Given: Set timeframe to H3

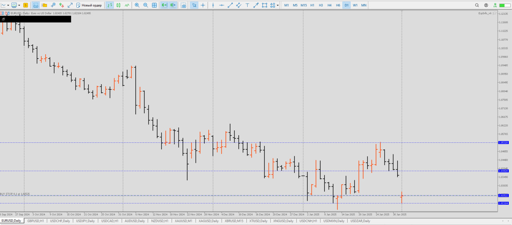Looking at the screenshot, I should tap(321, 5).
